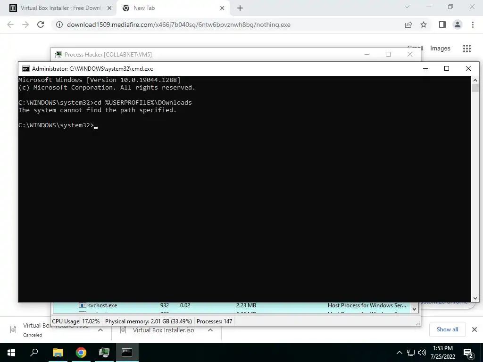
Task: Click Chrome forward navigation arrow
Action: coord(25,25)
